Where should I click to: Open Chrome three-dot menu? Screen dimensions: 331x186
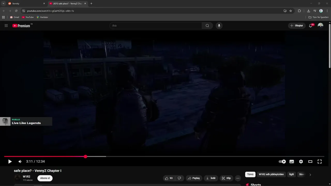(x=327, y=11)
